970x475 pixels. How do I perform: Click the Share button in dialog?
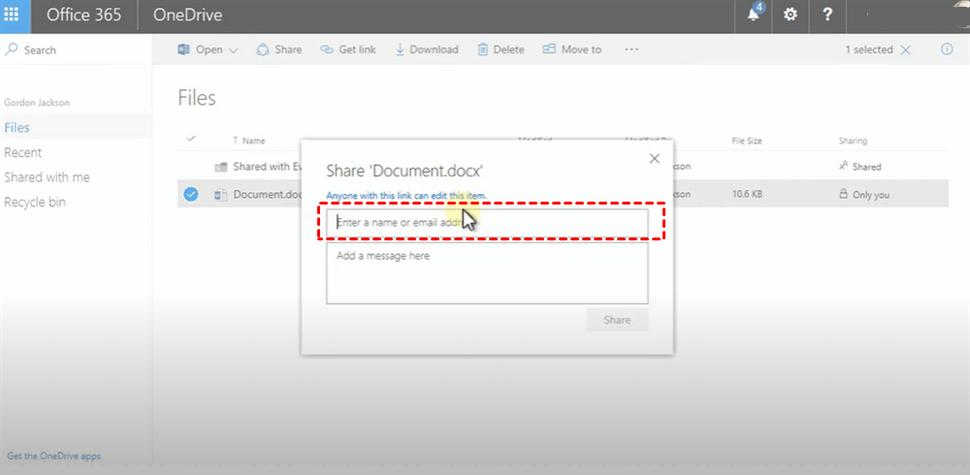(x=617, y=320)
